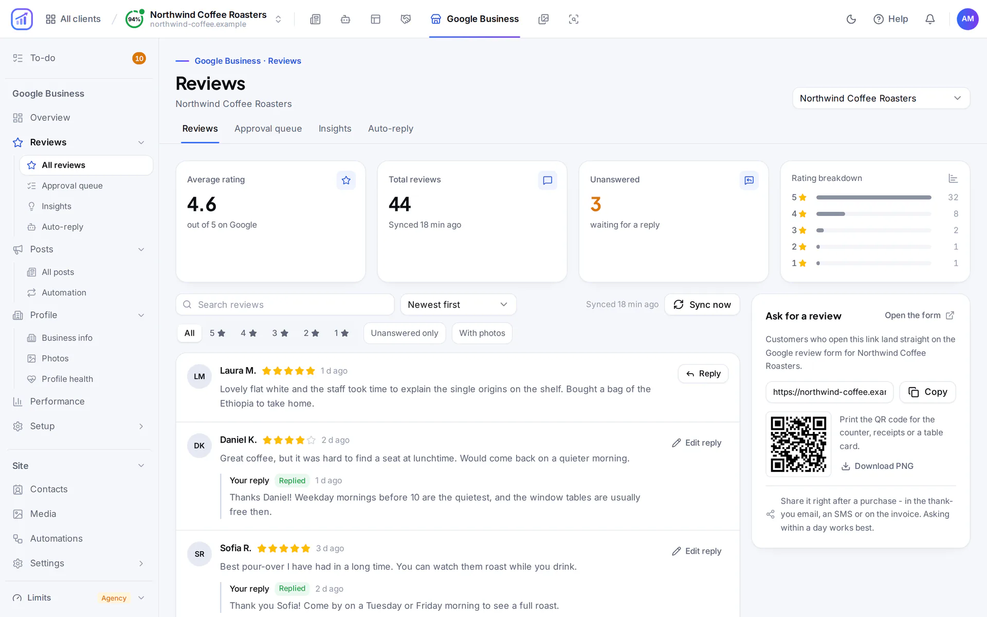Click the chat icon on Total reviews card
Image resolution: width=987 pixels, height=617 pixels.
pos(547,180)
